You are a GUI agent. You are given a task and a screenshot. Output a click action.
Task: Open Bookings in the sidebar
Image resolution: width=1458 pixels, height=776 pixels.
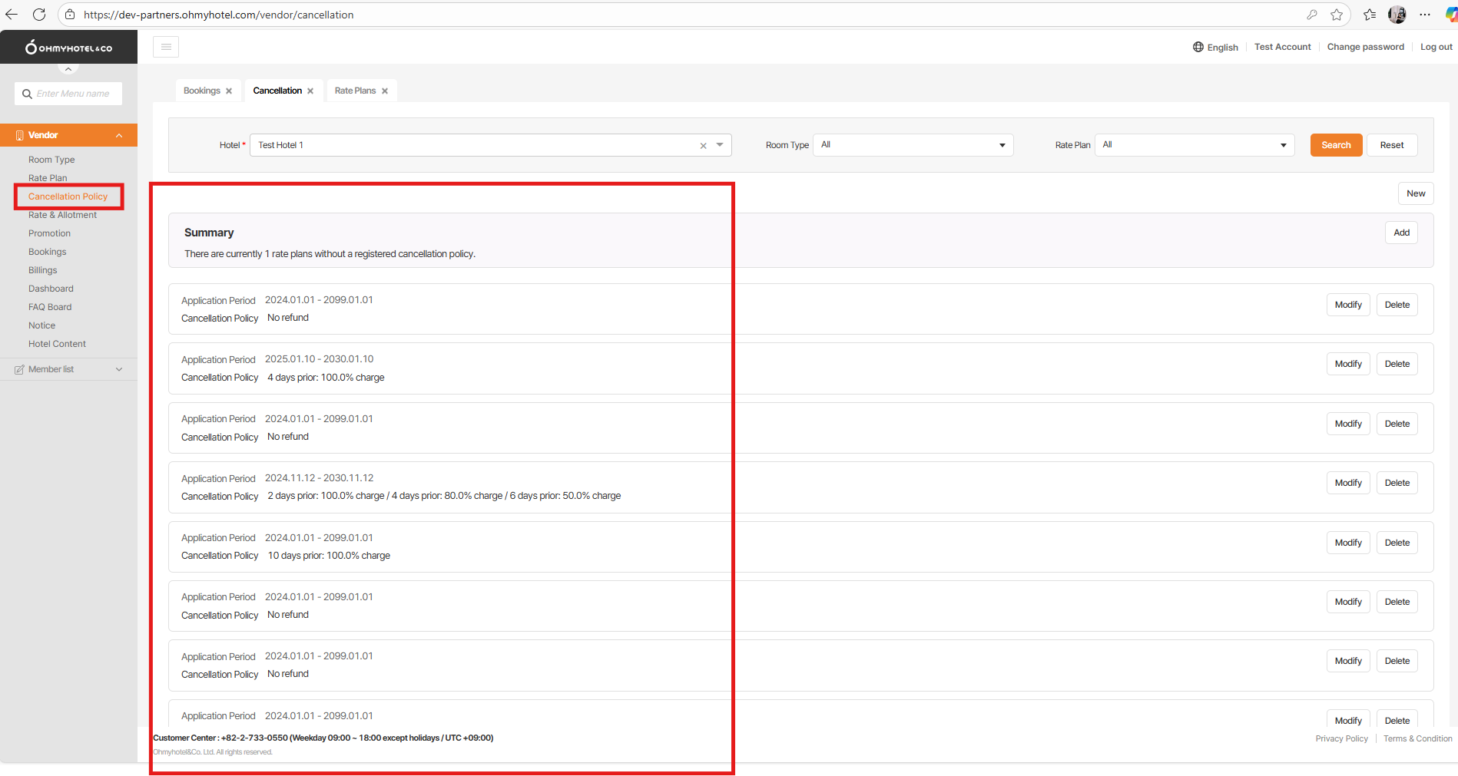(48, 252)
